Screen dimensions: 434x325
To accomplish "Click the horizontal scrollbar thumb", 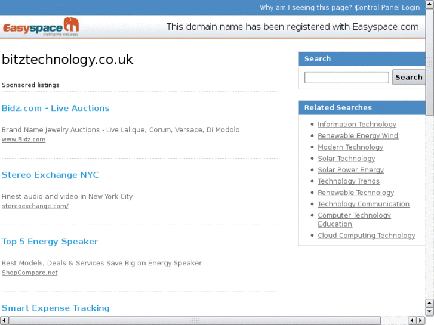I will coord(195,321).
